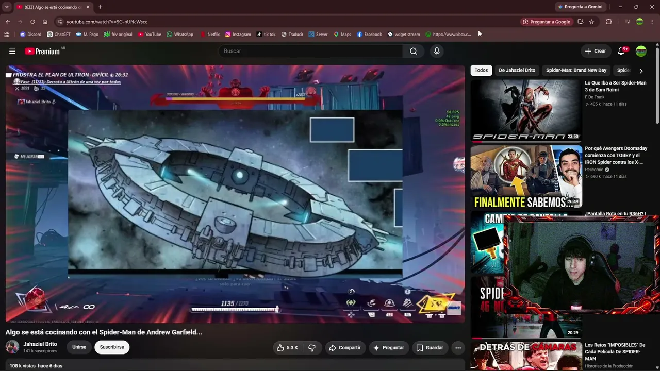The width and height of the screenshot is (660, 371).
Task: Open Sam Raimi Spider-Man 3 video thumbnail
Action: [x=526, y=110]
